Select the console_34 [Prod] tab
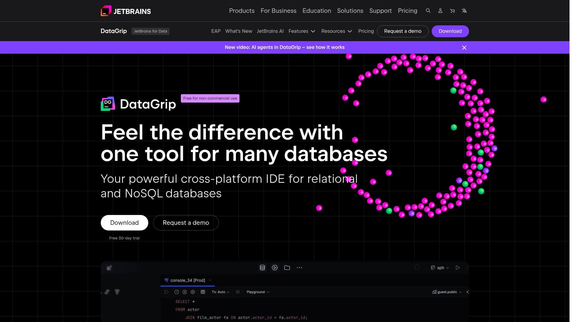The height and width of the screenshot is (322, 574). click(x=187, y=280)
